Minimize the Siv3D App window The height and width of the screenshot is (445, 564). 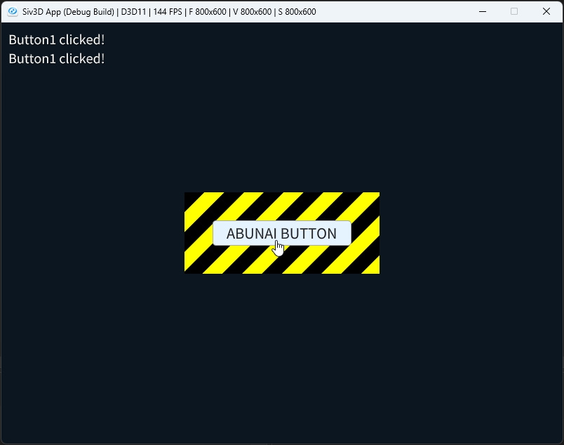click(483, 11)
